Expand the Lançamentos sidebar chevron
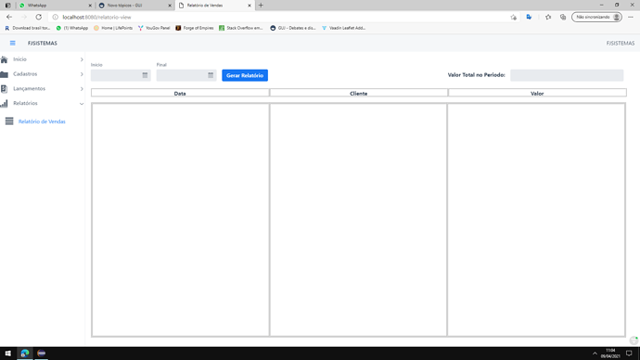640x360 pixels. [82, 89]
